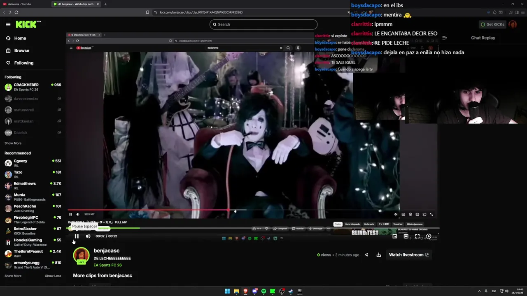Open the EA Sports FC 26 category link
This screenshot has height=296, width=527.
pos(107,265)
